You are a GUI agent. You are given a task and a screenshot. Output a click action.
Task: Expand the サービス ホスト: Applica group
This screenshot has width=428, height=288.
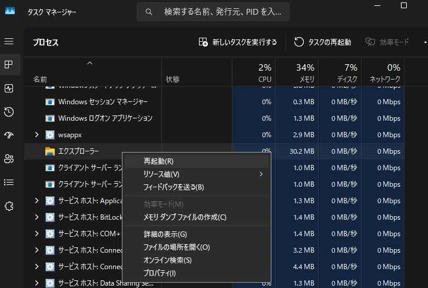pyautogui.click(x=37, y=201)
